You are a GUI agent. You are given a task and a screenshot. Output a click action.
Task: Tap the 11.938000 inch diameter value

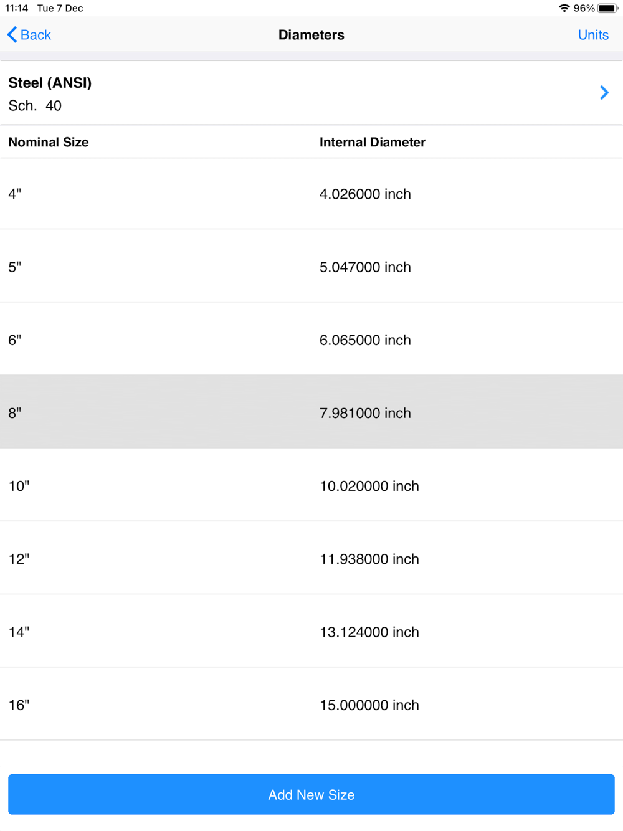point(369,559)
